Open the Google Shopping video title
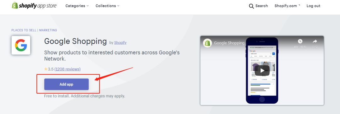 click(x=229, y=43)
